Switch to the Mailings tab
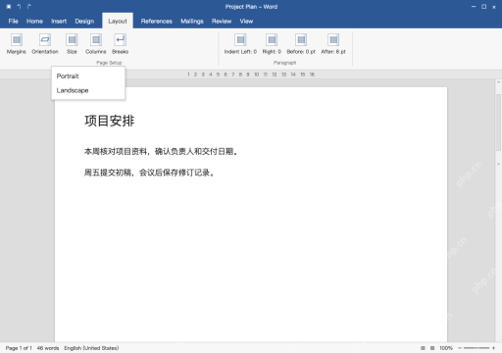 [192, 22]
